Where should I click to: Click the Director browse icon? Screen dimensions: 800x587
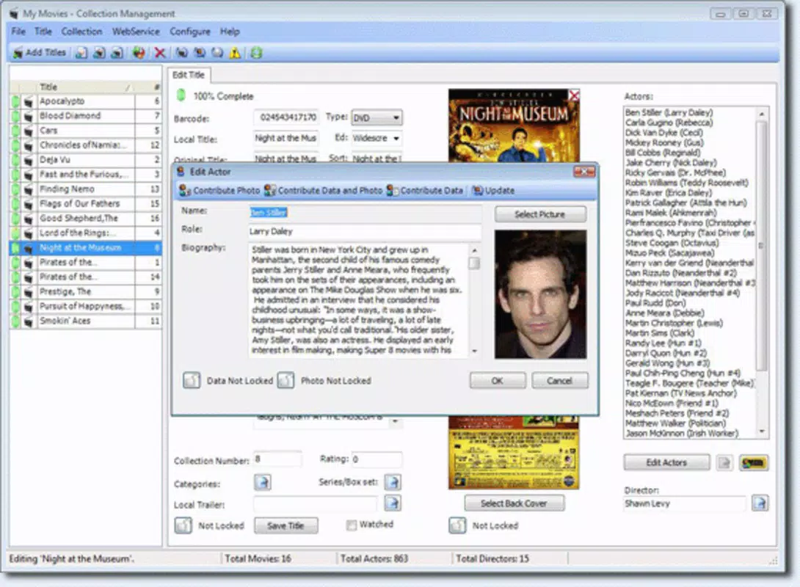point(760,503)
